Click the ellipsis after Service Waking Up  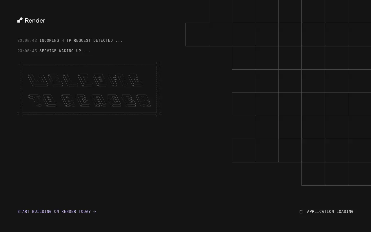pyautogui.click(x=87, y=51)
